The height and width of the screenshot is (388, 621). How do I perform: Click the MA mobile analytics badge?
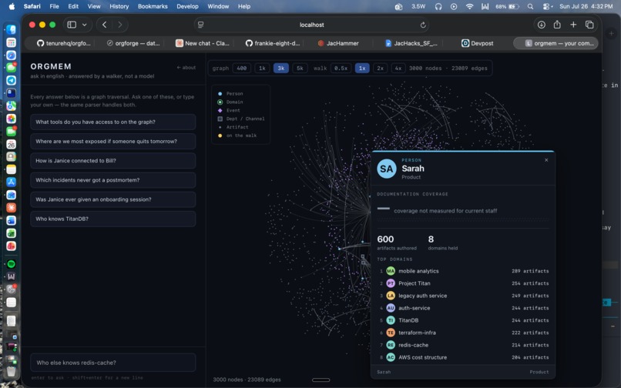[391, 271]
